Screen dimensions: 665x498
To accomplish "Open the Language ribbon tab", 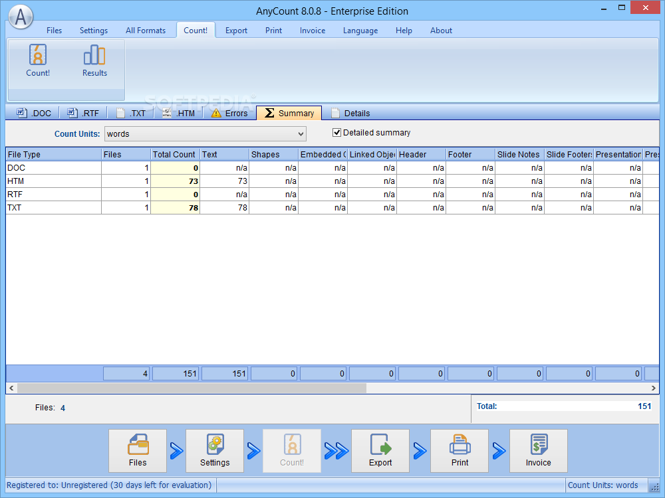I will click(x=360, y=31).
